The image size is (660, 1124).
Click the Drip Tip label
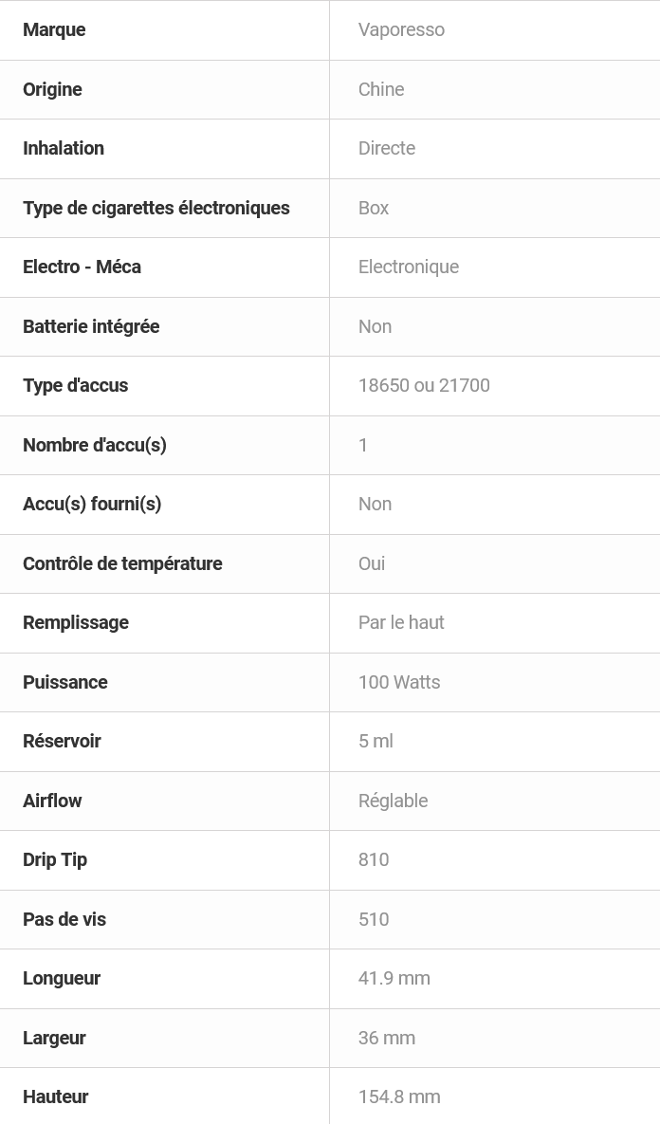[55, 859]
